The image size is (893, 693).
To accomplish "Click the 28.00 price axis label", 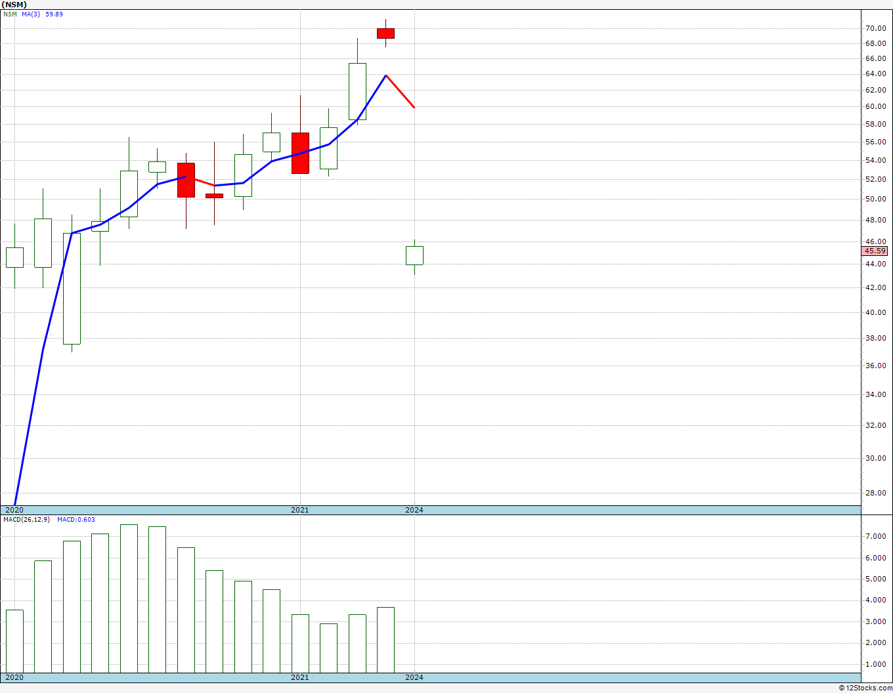I will tap(875, 493).
